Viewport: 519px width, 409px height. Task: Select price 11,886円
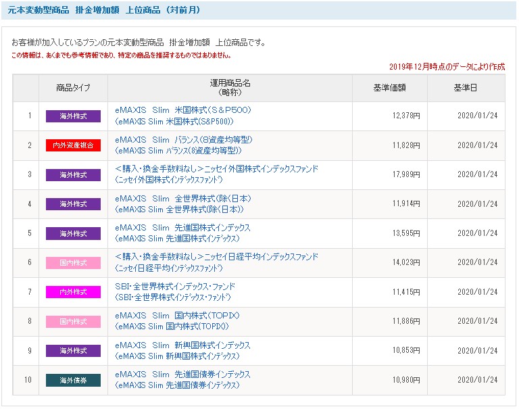(x=406, y=321)
